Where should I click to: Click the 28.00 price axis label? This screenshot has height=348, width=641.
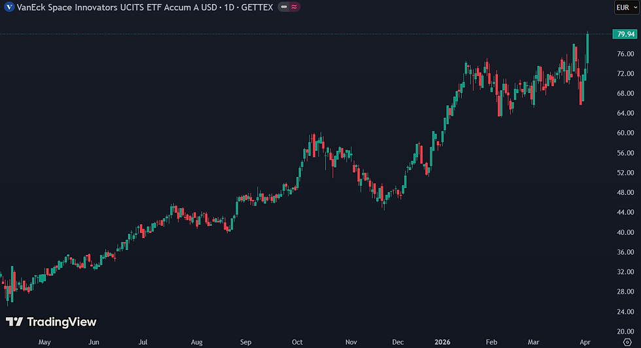point(625,292)
